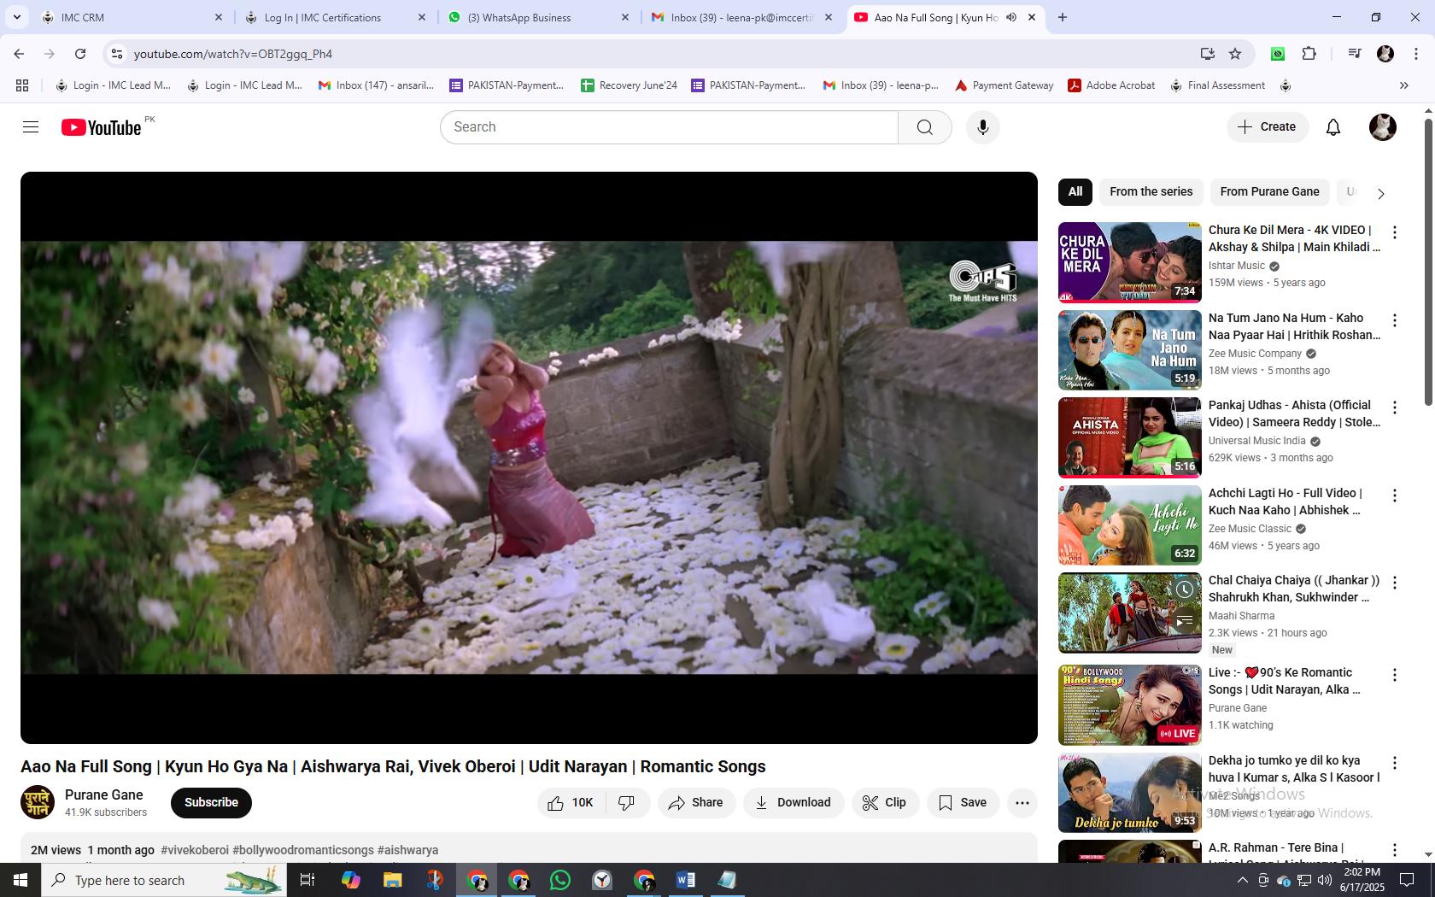Switch to the WhatsApp Business tab
This screenshot has height=897, width=1435.
click(x=538, y=17)
